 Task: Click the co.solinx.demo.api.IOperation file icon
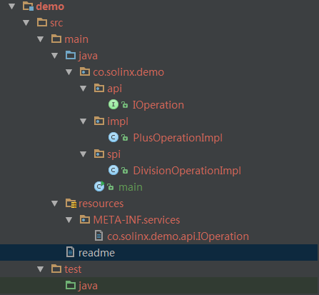click(x=98, y=236)
